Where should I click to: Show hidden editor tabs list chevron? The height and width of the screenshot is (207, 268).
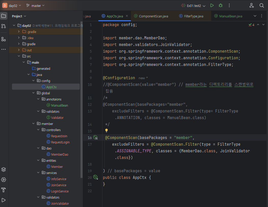tap(255, 16)
